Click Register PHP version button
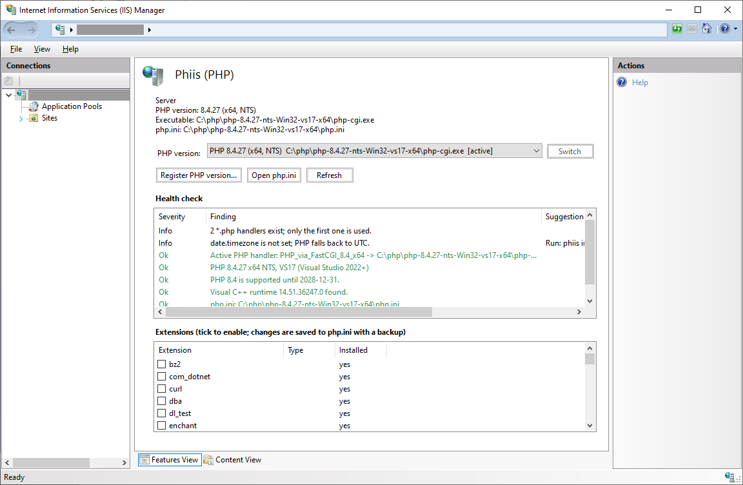 pyautogui.click(x=199, y=175)
